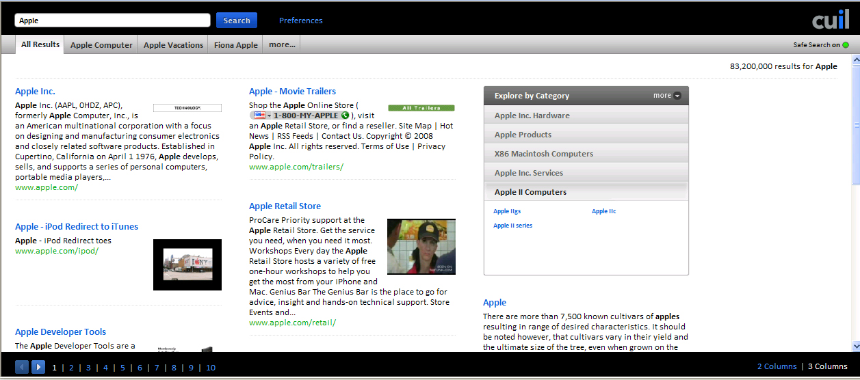The width and height of the screenshot is (860, 380).
Task: Switch to the Apple Vacations tab
Action: tap(173, 45)
